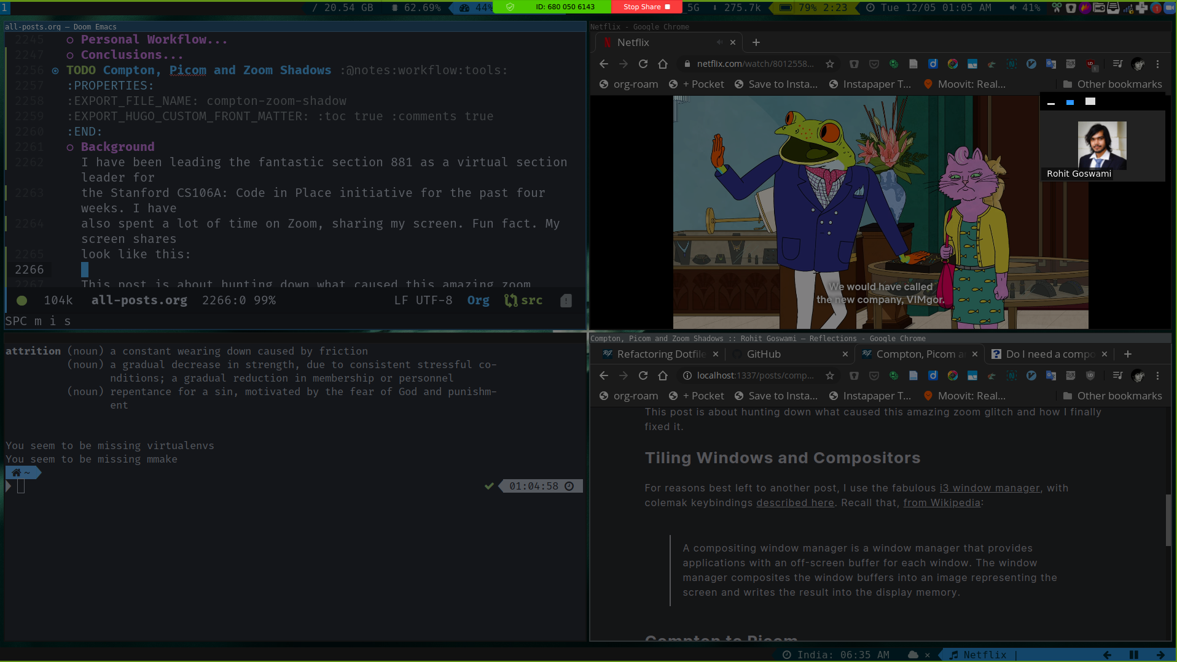Reload the localhost blog page
Screen dimensions: 1177x662
pos(643,375)
